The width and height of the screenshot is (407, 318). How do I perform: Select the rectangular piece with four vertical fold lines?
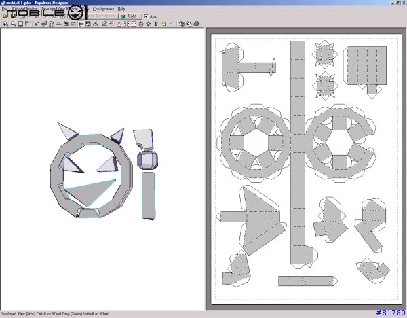coord(366,65)
